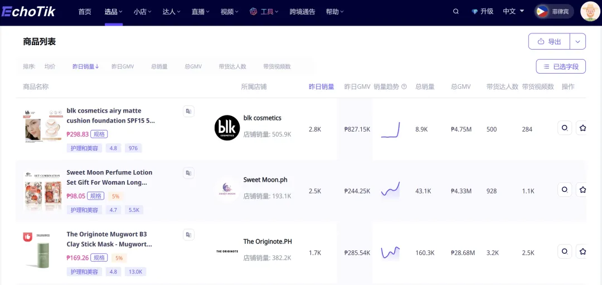Expand the 选品 menu
Image resolution: width=602 pixels, height=285 pixels.
[113, 12]
